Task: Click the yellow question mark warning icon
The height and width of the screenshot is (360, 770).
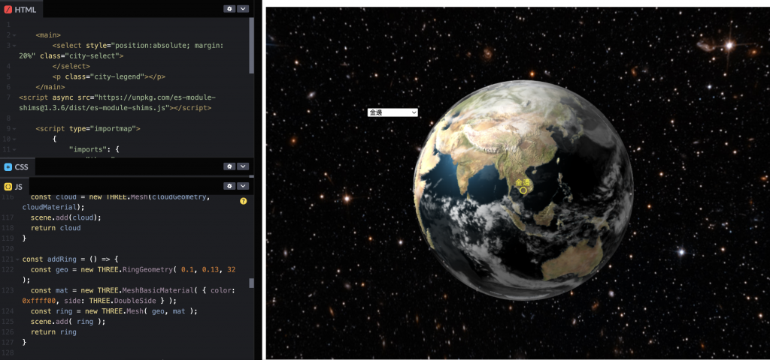Action: pyautogui.click(x=243, y=201)
